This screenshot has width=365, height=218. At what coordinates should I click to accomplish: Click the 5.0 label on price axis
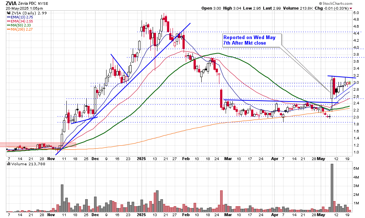click(x=356, y=13)
